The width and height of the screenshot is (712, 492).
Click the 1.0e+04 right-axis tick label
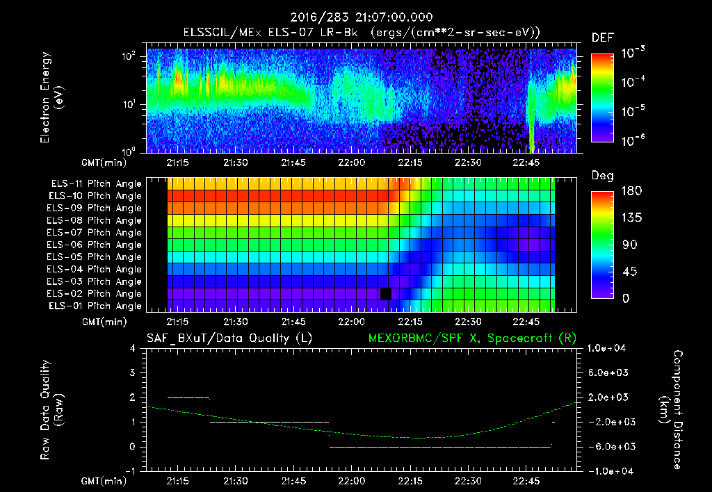pos(606,349)
